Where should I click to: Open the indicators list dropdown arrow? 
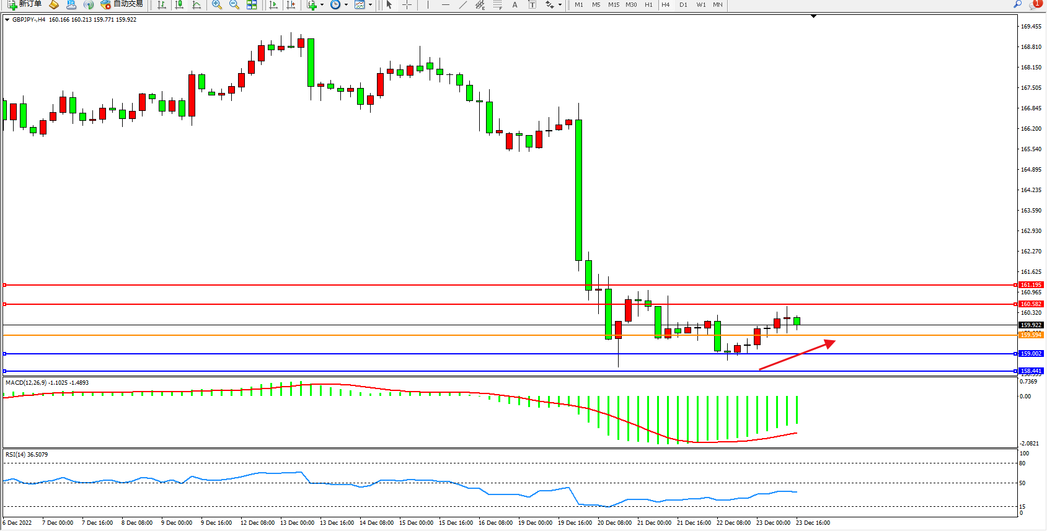point(322,5)
